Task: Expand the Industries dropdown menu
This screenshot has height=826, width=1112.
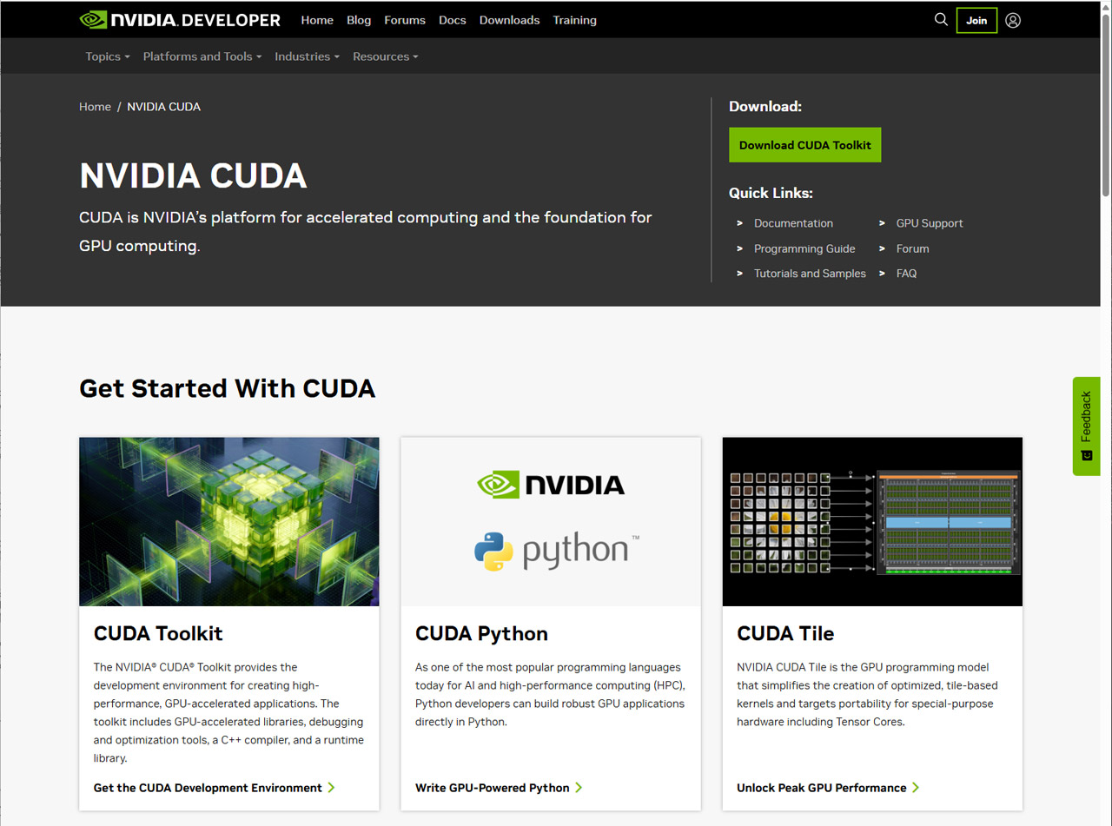Action: pos(307,56)
